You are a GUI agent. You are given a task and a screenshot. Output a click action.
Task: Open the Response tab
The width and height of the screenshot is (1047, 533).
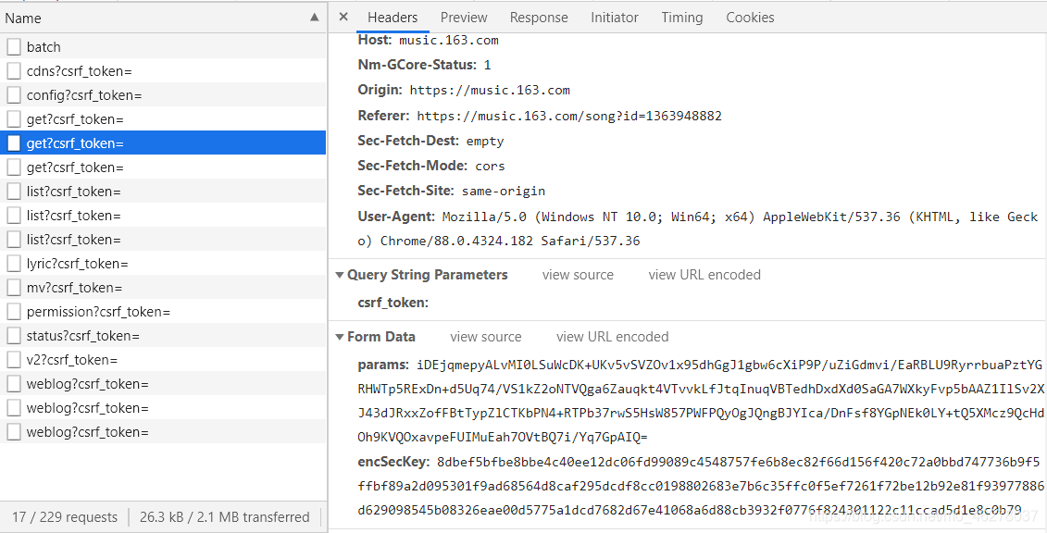tap(539, 18)
